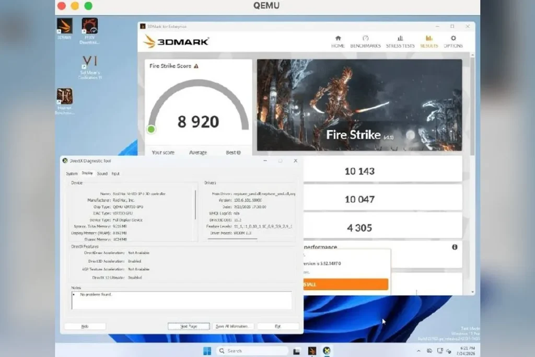The height and width of the screenshot is (357, 535).
Task: Open the Stress Tests section in 3DMark
Action: [400, 42]
